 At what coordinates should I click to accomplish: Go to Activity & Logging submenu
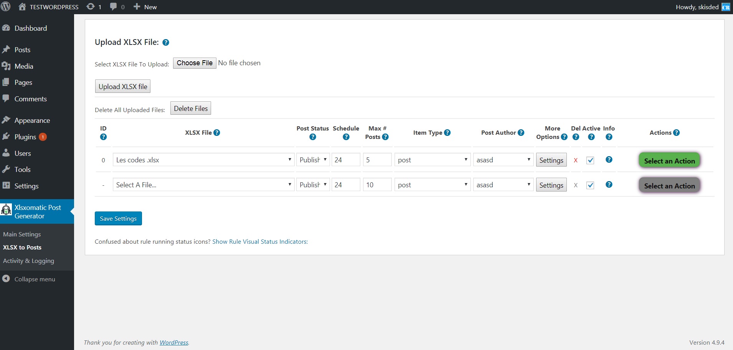(28, 261)
